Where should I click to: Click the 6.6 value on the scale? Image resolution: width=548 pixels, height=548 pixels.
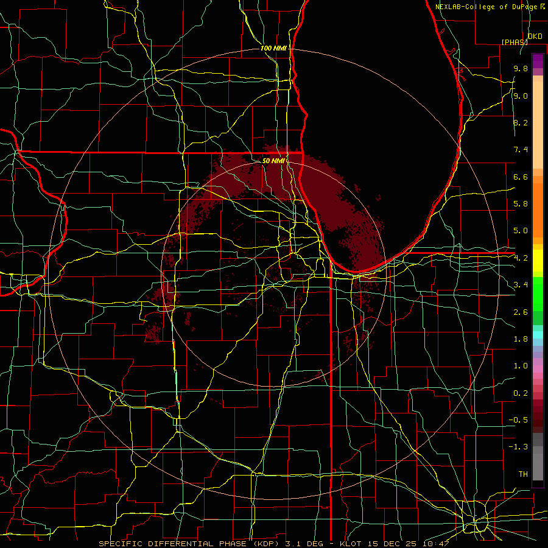(521, 177)
